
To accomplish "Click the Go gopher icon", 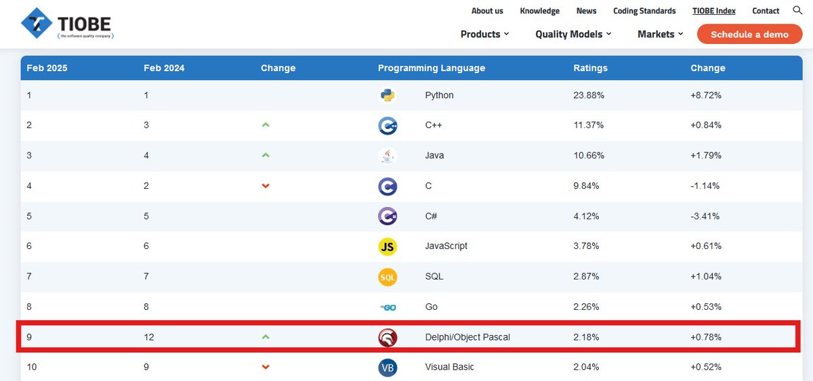I will tap(388, 307).
